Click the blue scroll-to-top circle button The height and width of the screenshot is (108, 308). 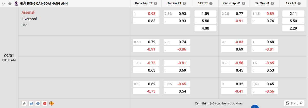(254, 106)
